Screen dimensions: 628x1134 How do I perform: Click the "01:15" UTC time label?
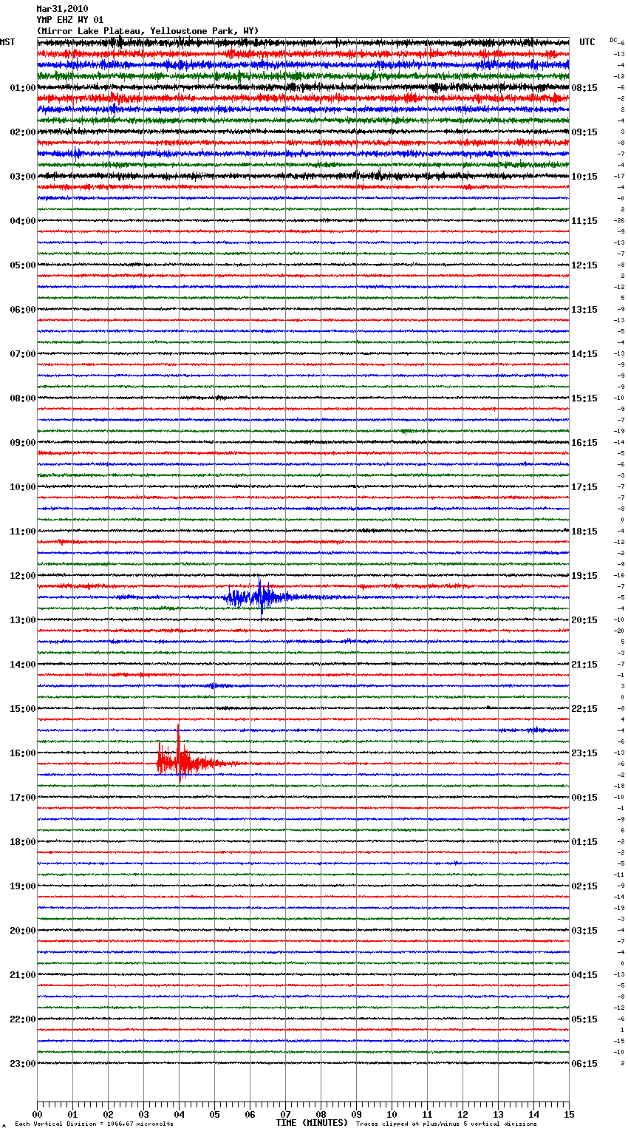tap(584, 842)
